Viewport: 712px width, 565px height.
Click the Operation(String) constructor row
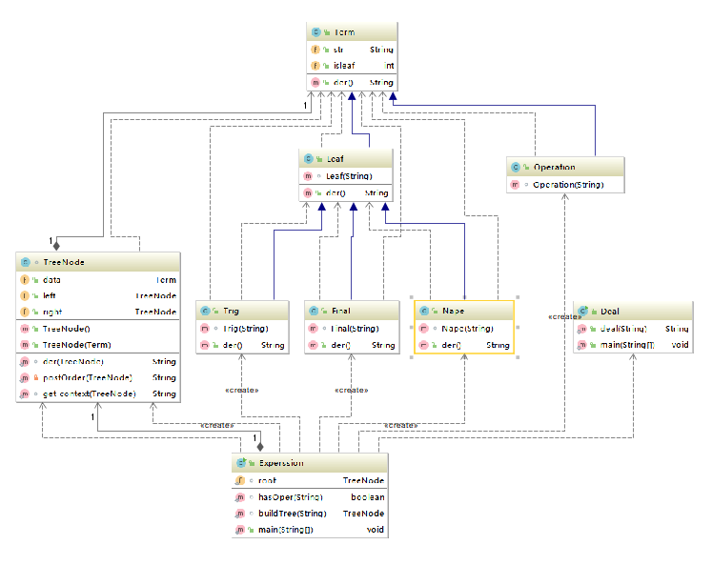(565, 185)
